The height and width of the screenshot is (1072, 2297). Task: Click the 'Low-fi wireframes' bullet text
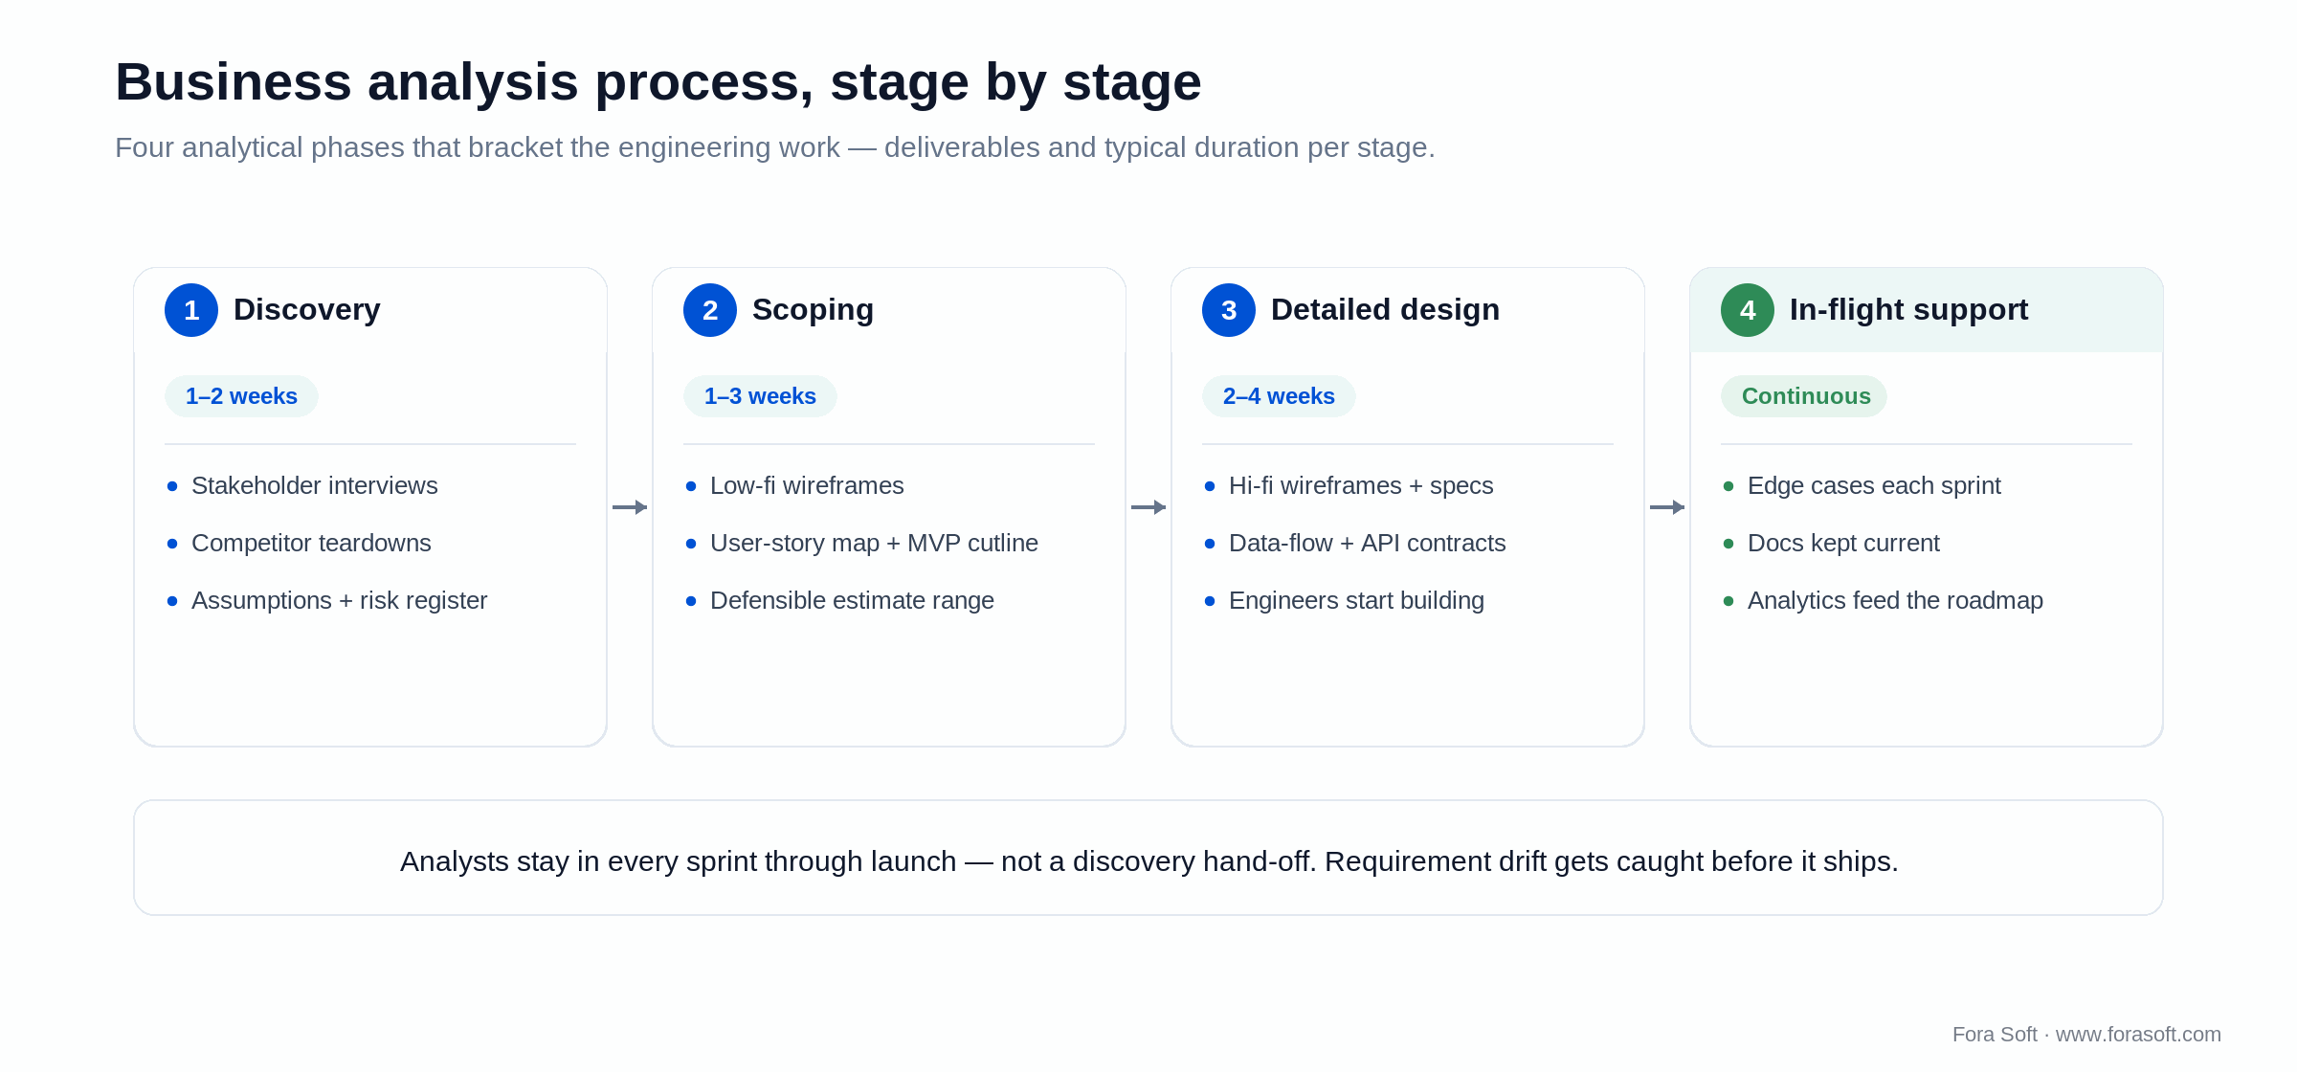pyautogui.click(x=807, y=486)
